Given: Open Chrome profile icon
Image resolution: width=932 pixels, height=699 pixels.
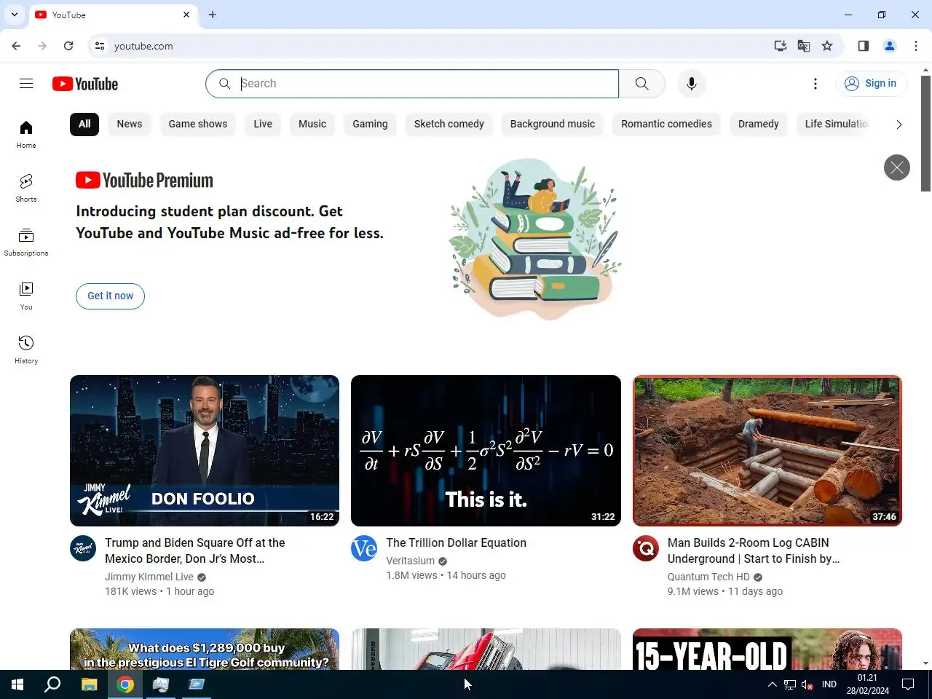Looking at the screenshot, I should 890,46.
